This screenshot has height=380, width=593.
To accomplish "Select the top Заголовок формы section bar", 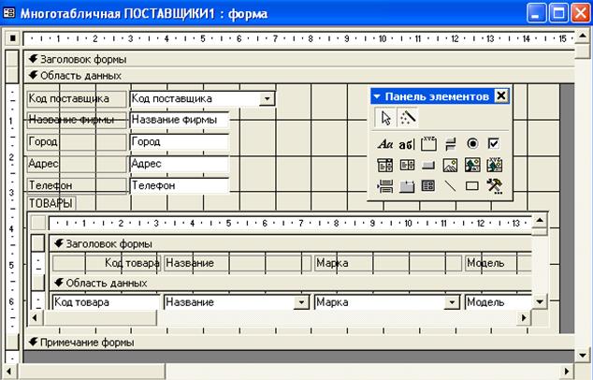I will [281, 58].
